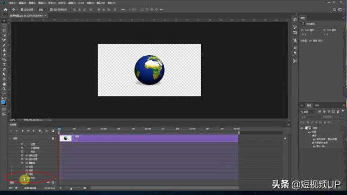Open the History panel icon in side strip
Viewport: 347px width, 195px height.
click(x=295, y=19)
